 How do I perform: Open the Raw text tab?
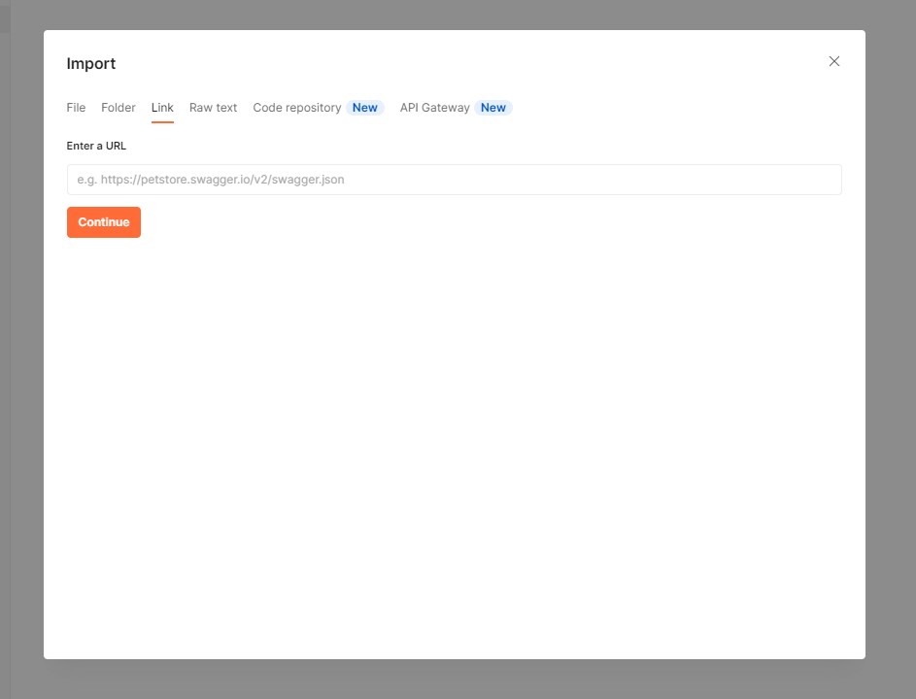[214, 108]
